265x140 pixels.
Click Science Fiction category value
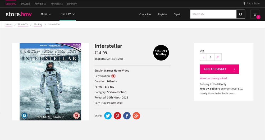(116, 92)
